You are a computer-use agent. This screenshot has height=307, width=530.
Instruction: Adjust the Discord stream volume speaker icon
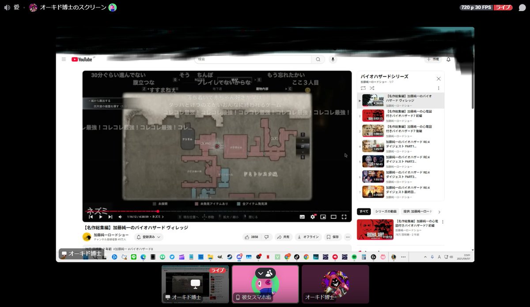pyautogui.click(x=7, y=7)
